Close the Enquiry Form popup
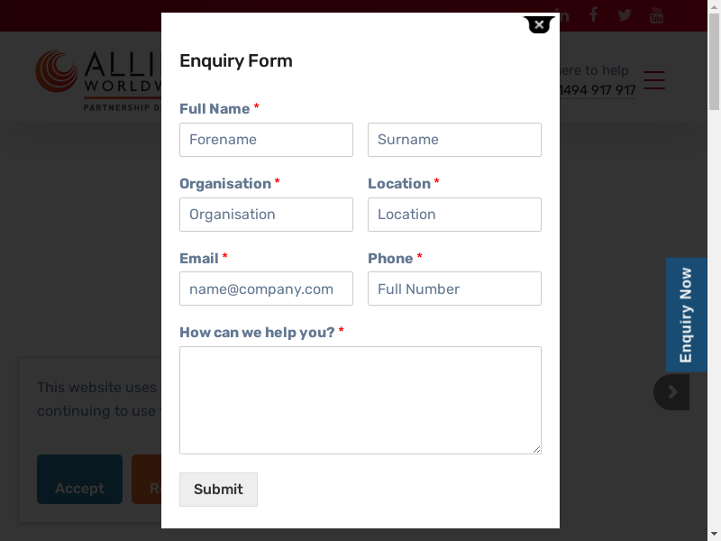Image resolution: width=721 pixels, height=541 pixels. click(x=539, y=25)
